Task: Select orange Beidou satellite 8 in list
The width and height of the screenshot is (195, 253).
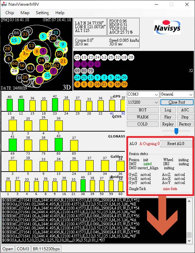Action: click(77, 84)
